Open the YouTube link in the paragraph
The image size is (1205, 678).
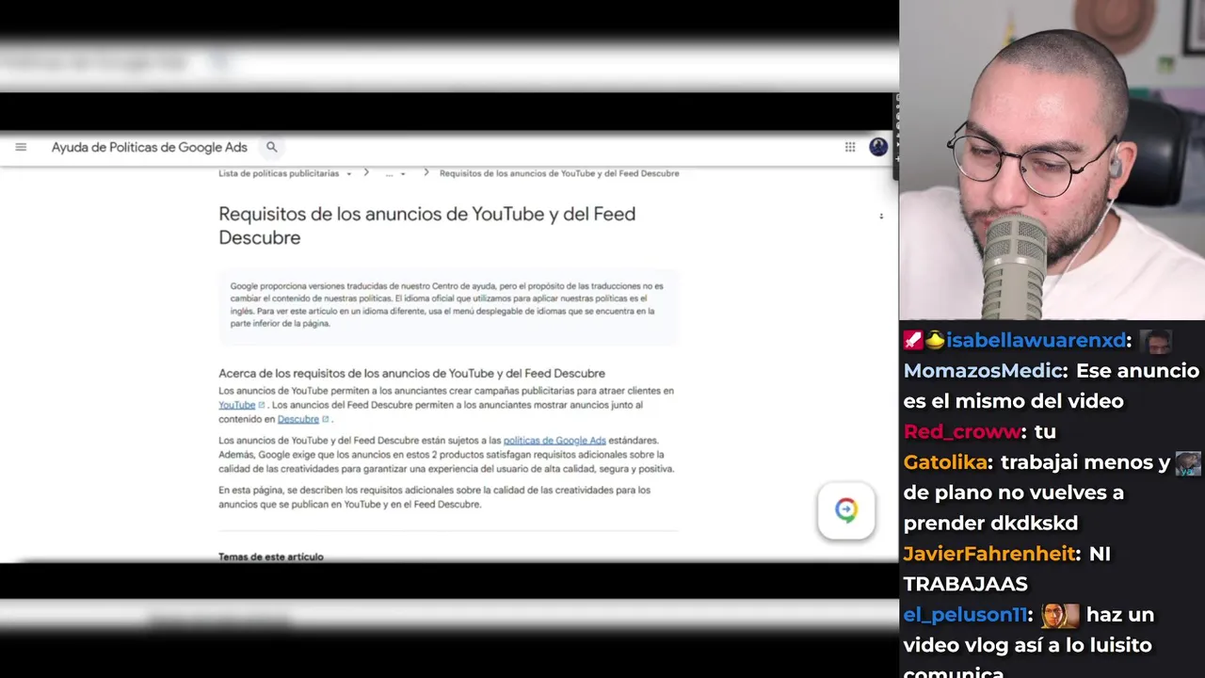237,405
